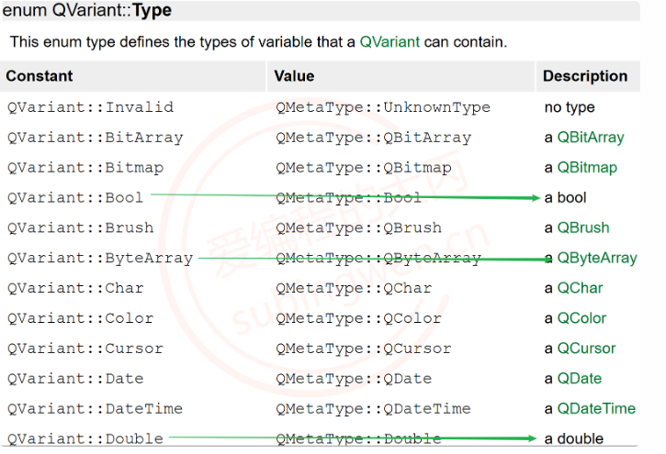
Task: Click the 'a bool' description
Action: [565, 197]
